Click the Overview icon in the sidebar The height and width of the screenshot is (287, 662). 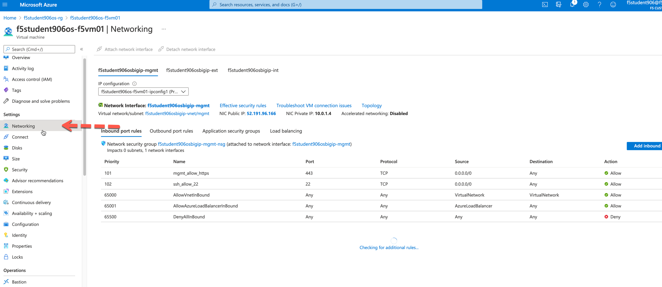(6, 57)
